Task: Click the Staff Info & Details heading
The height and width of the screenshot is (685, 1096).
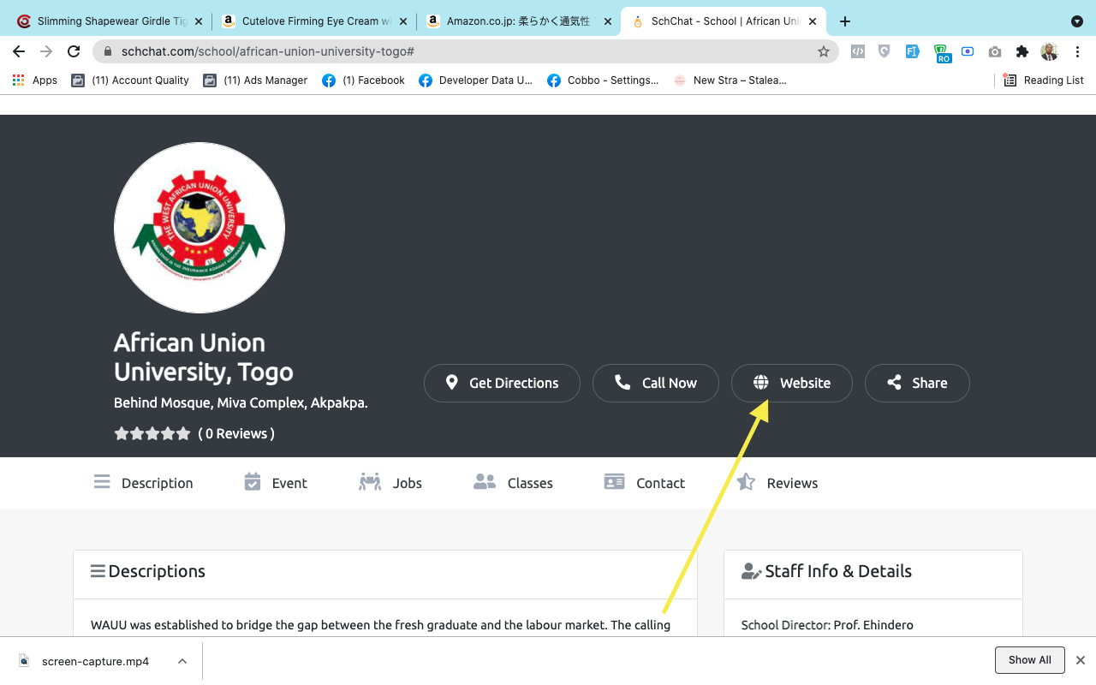Action: (x=826, y=571)
